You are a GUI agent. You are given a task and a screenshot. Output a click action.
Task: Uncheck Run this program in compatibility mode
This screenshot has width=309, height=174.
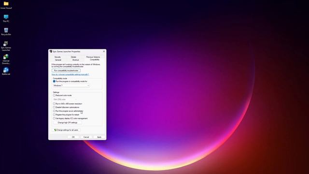[x=54, y=81]
